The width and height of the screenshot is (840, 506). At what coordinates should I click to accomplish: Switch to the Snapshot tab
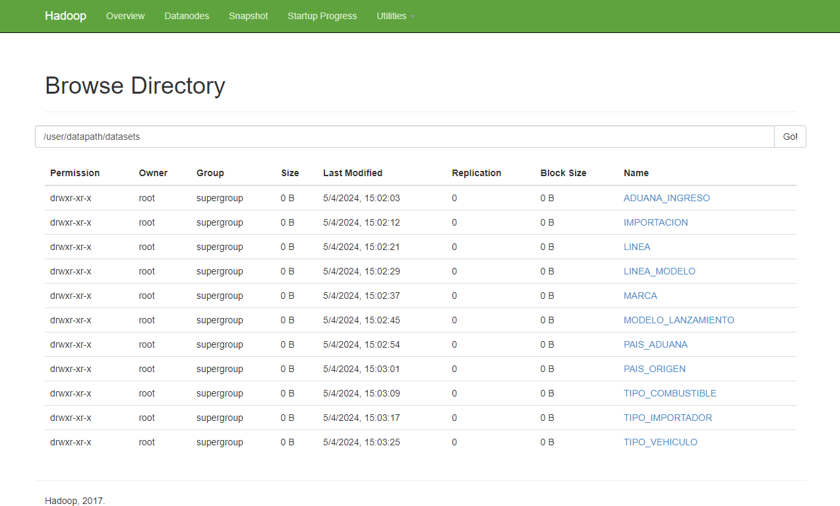248,16
